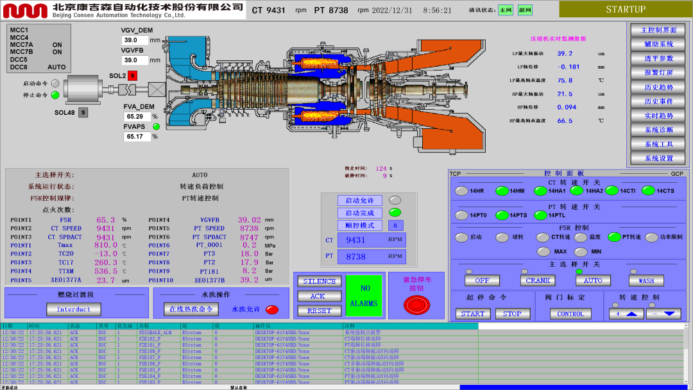
Task: Decrease speed with the minus down-arrow button
Action: coord(663,314)
